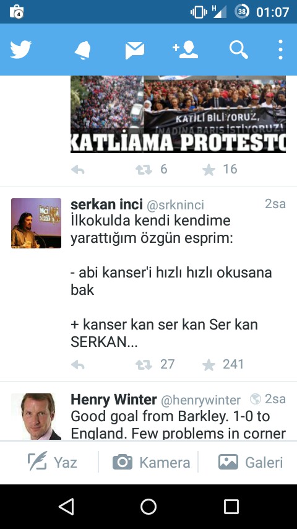Viewport: 297px width, 529px height.
Task: Open the search magnifier icon
Action: point(239,50)
